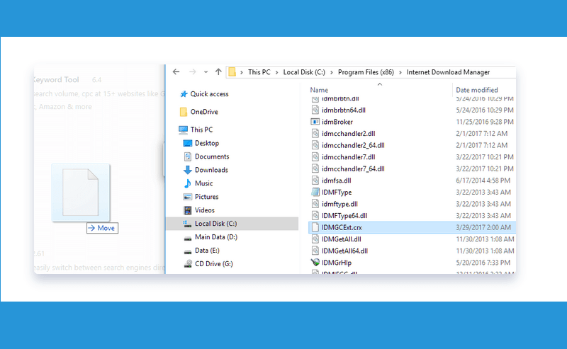Click the blank IDMGCExt.crx file icon
The height and width of the screenshot is (349, 567).
[315, 227]
